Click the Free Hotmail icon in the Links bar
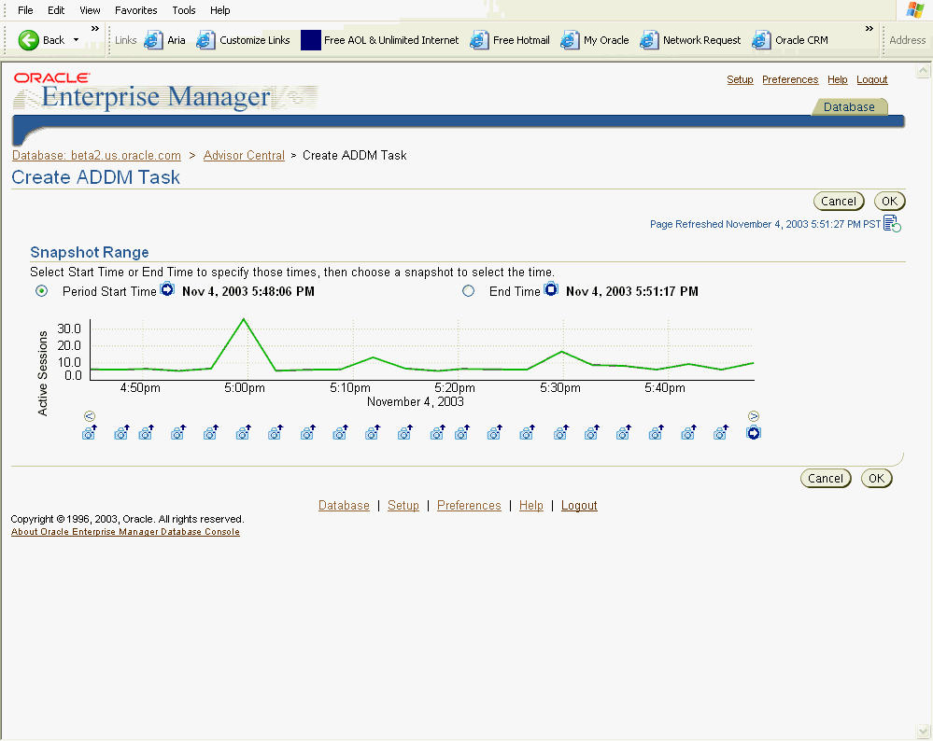 point(478,40)
